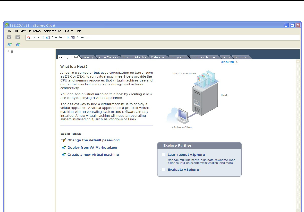
Task: Open the Administration menu
Action: coord(53,31)
